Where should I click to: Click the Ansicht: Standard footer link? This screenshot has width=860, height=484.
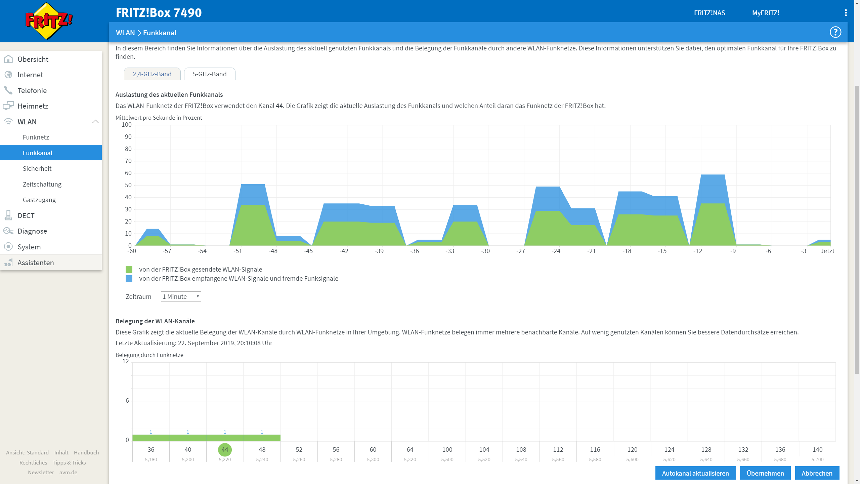(27, 452)
